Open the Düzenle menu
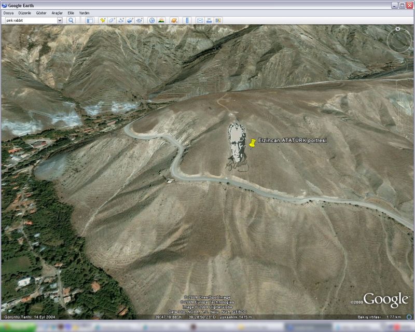The image size is (415, 332). 24,13
